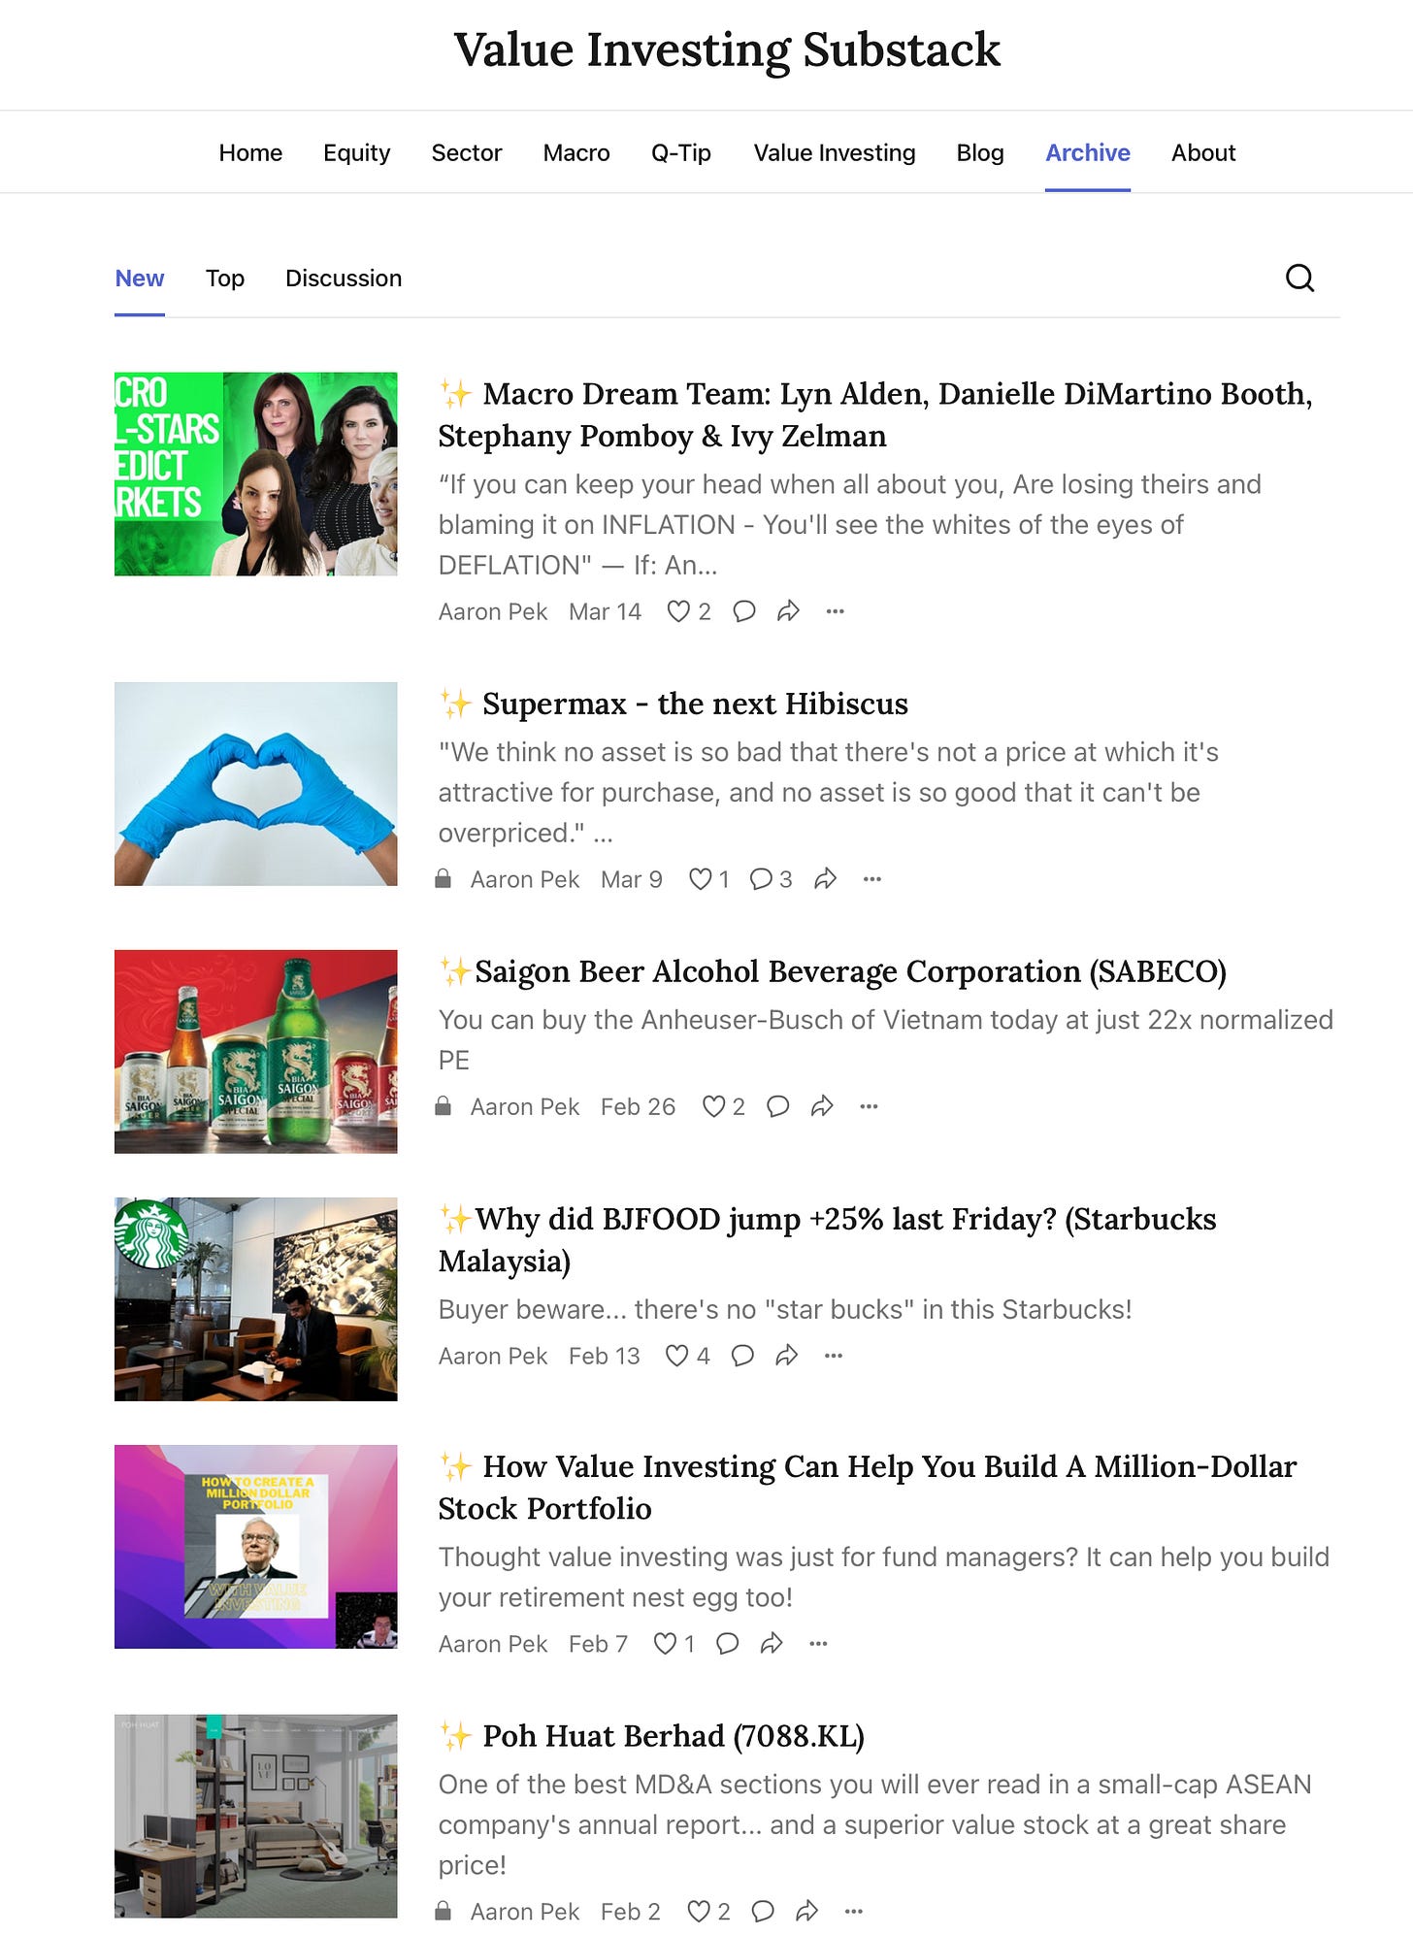Open more options for Poh Huat Berhad post

(x=854, y=1912)
